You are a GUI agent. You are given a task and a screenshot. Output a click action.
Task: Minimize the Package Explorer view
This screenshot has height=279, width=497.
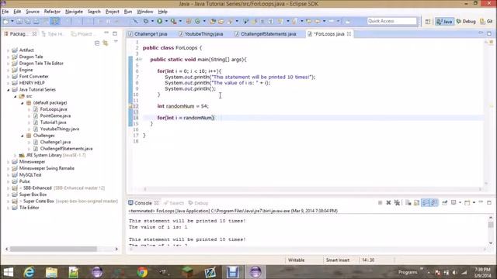point(106,33)
